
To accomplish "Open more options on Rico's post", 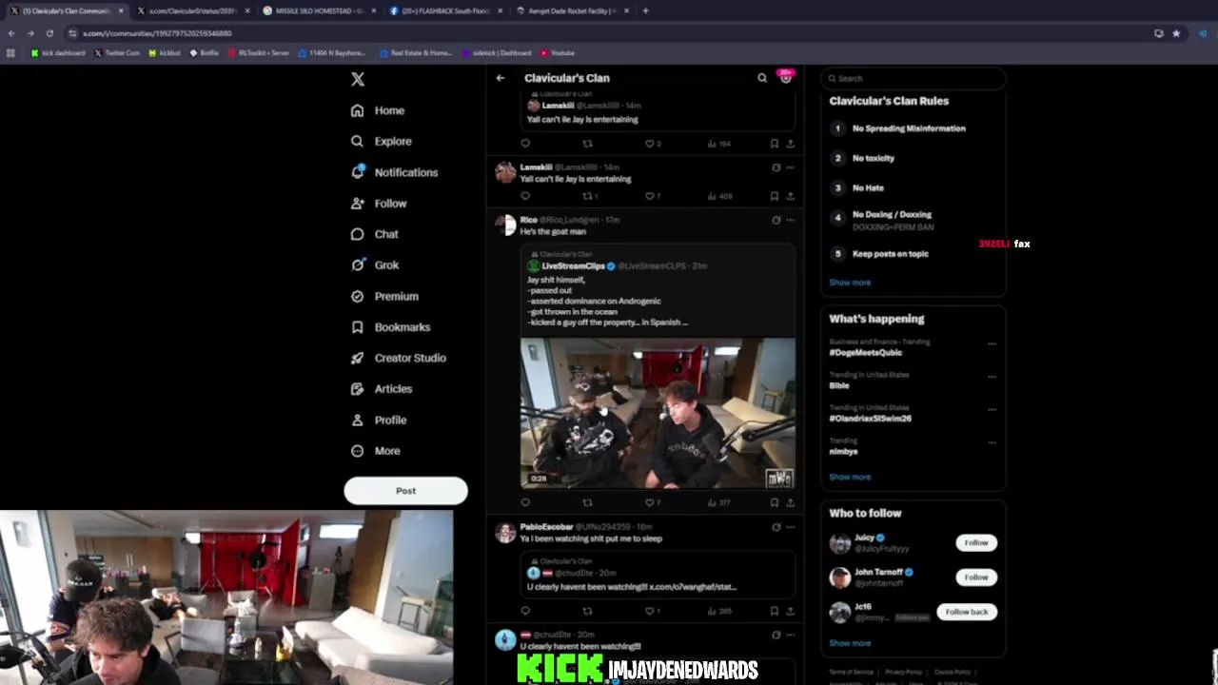I will (790, 220).
